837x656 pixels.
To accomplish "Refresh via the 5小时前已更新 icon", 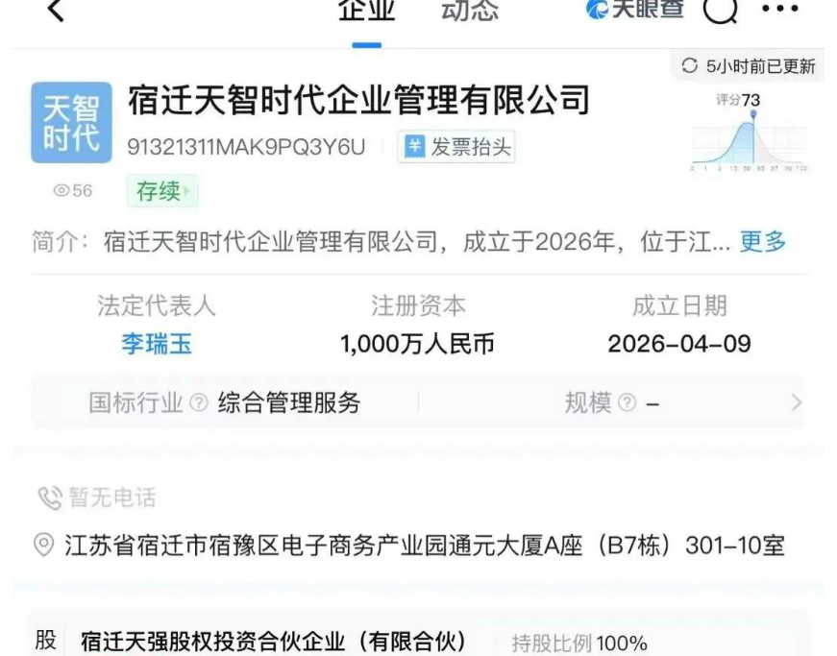I will 689,65.
